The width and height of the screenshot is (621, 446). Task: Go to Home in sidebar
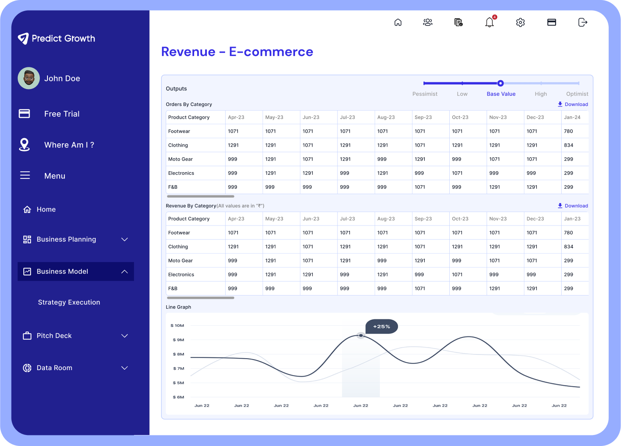pos(46,209)
